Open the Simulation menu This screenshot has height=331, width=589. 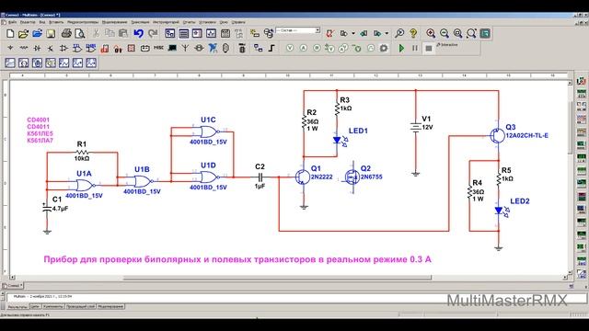(114, 22)
